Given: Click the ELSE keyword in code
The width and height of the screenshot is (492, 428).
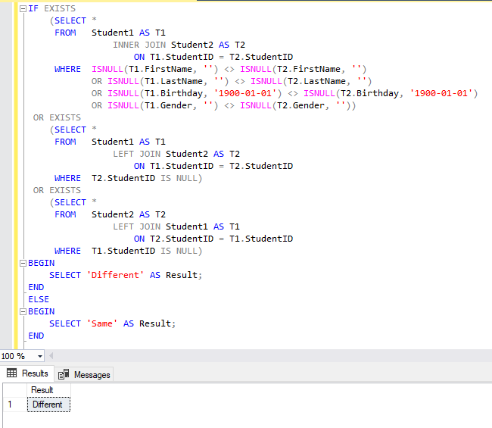Looking at the screenshot, I should pos(39,299).
